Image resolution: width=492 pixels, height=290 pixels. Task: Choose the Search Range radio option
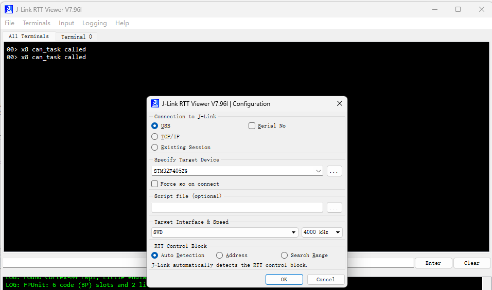tap(284, 255)
